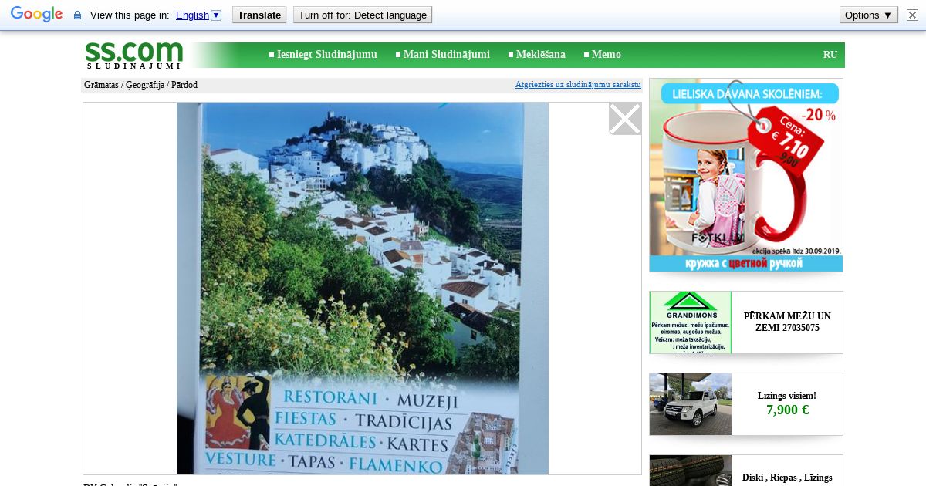Switch site language to RU
This screenshot has width=926, height=486.
[830, 55]
